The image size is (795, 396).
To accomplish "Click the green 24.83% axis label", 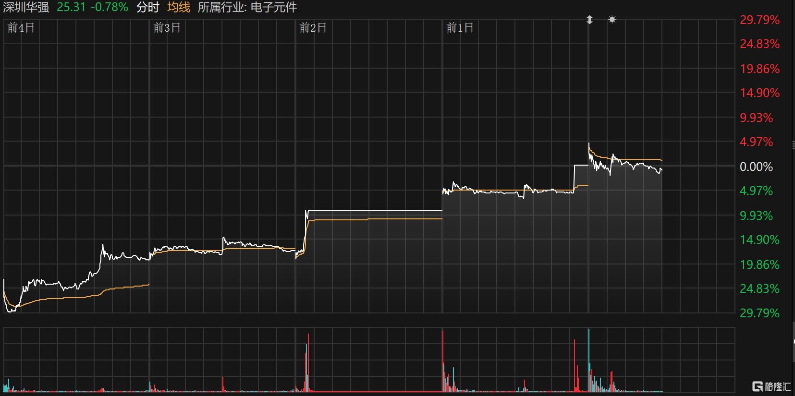I will coord(759,288).
